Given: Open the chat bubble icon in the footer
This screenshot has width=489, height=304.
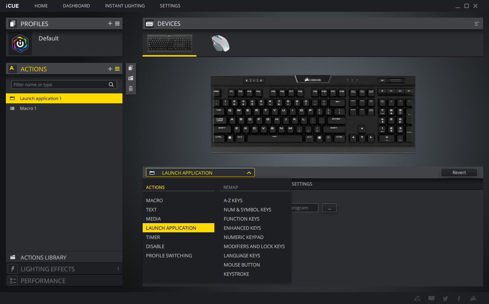Looking at the screenshot, I should (431, 298).
